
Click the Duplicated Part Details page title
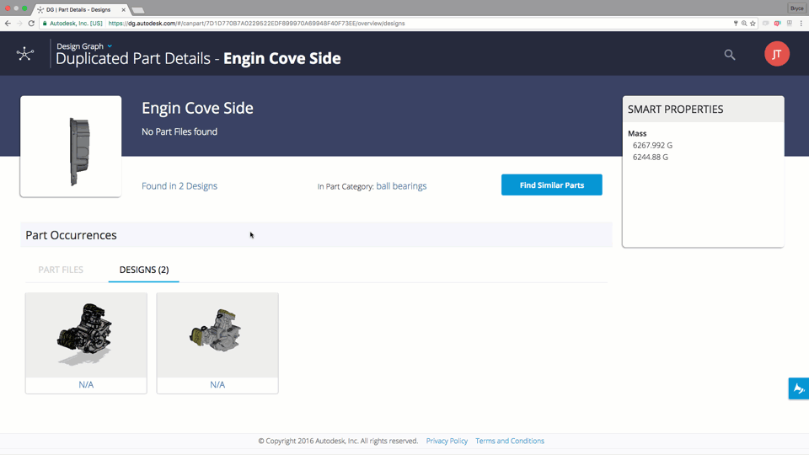[x=198, y=58]
